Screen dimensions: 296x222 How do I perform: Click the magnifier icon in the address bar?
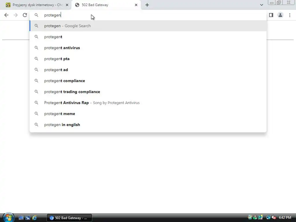point(36,15)
